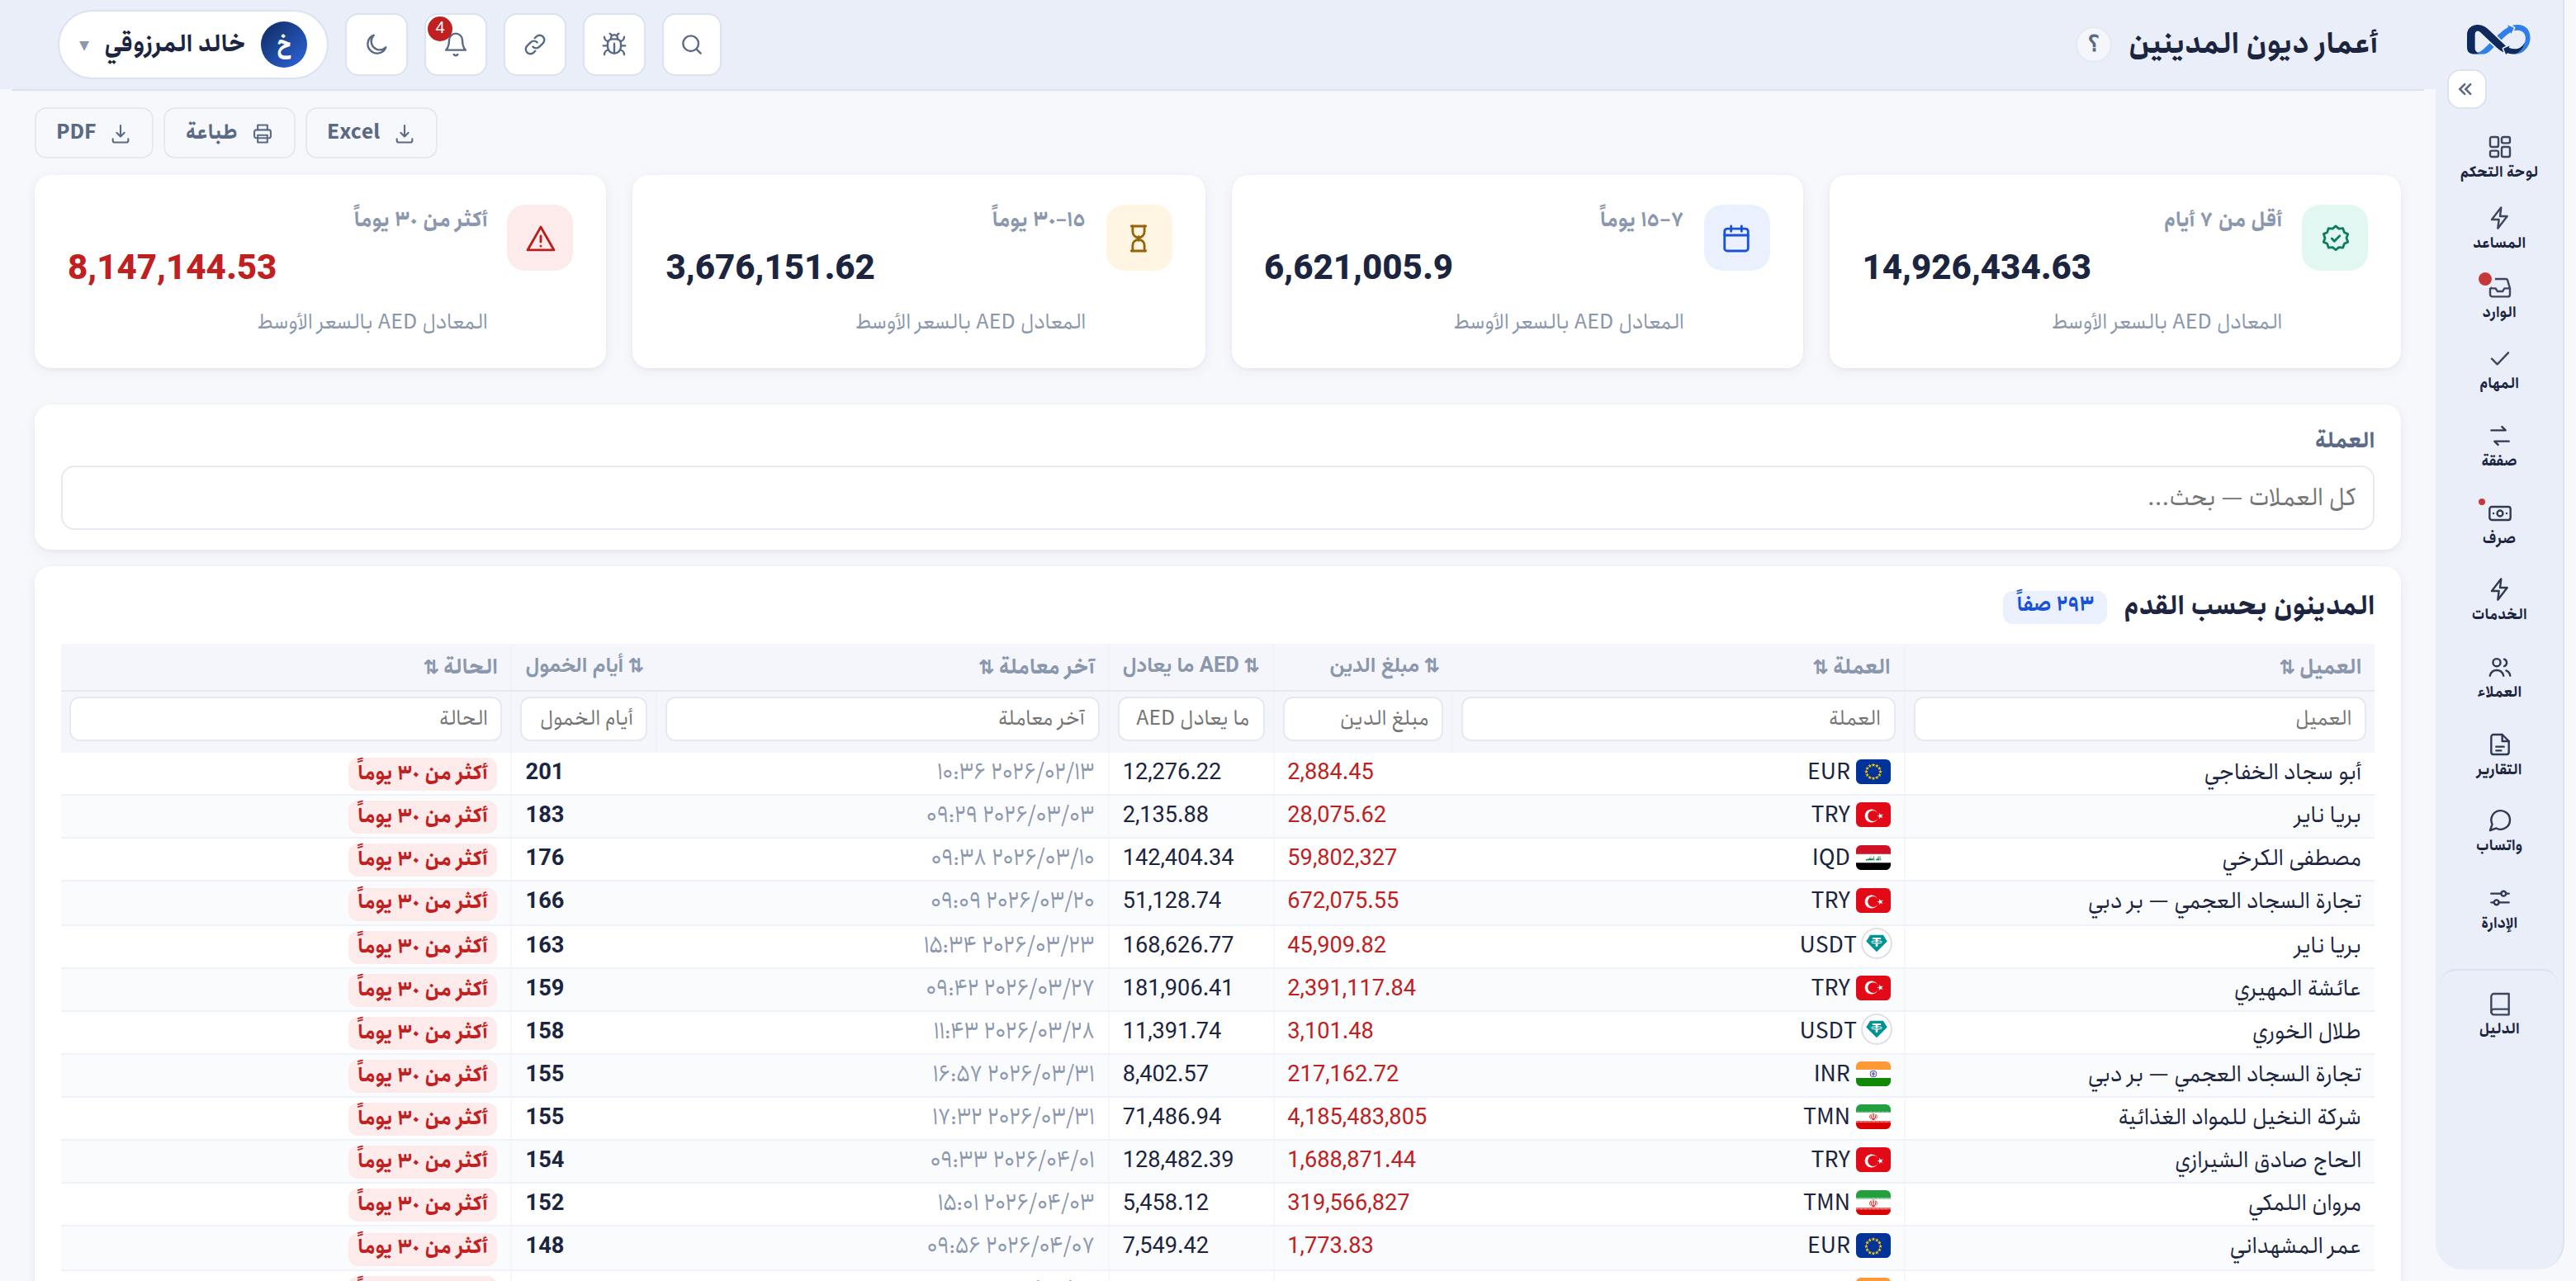Viewport: 2576px width, 1281px height.
Task: Click the hourglass icon on ١٥-٣٠ يوماً card
Action: 1138,238
